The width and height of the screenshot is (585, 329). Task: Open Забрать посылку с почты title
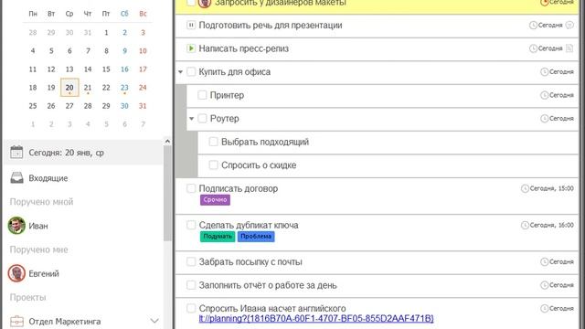click(x=250, y=262)
